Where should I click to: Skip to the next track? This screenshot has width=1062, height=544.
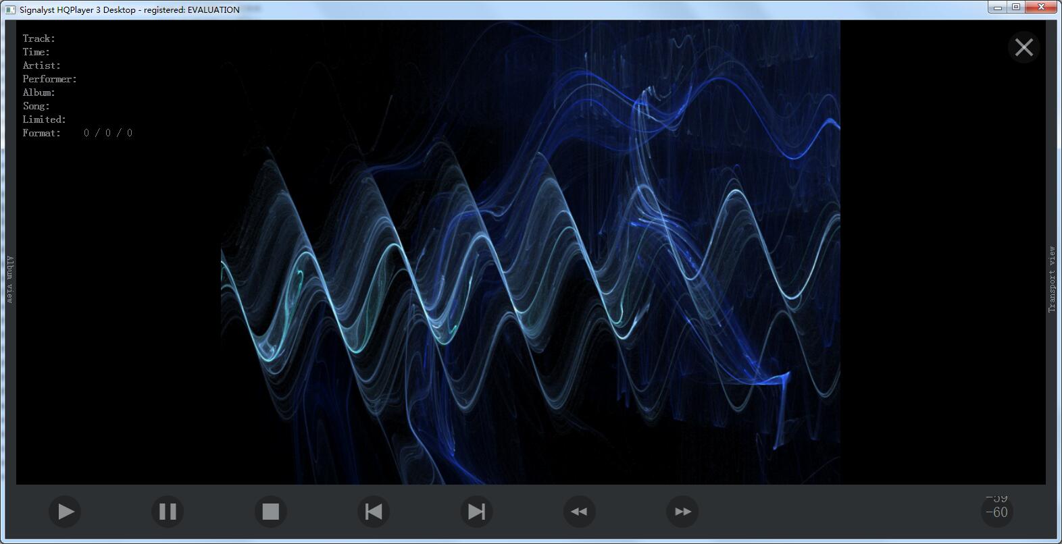pos(476,512)
